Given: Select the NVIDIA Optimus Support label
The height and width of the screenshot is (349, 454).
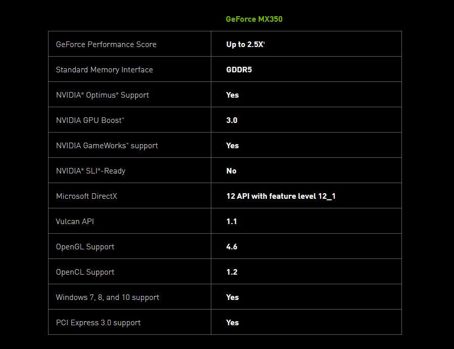Looking at the screenshot, I should 102,95.
